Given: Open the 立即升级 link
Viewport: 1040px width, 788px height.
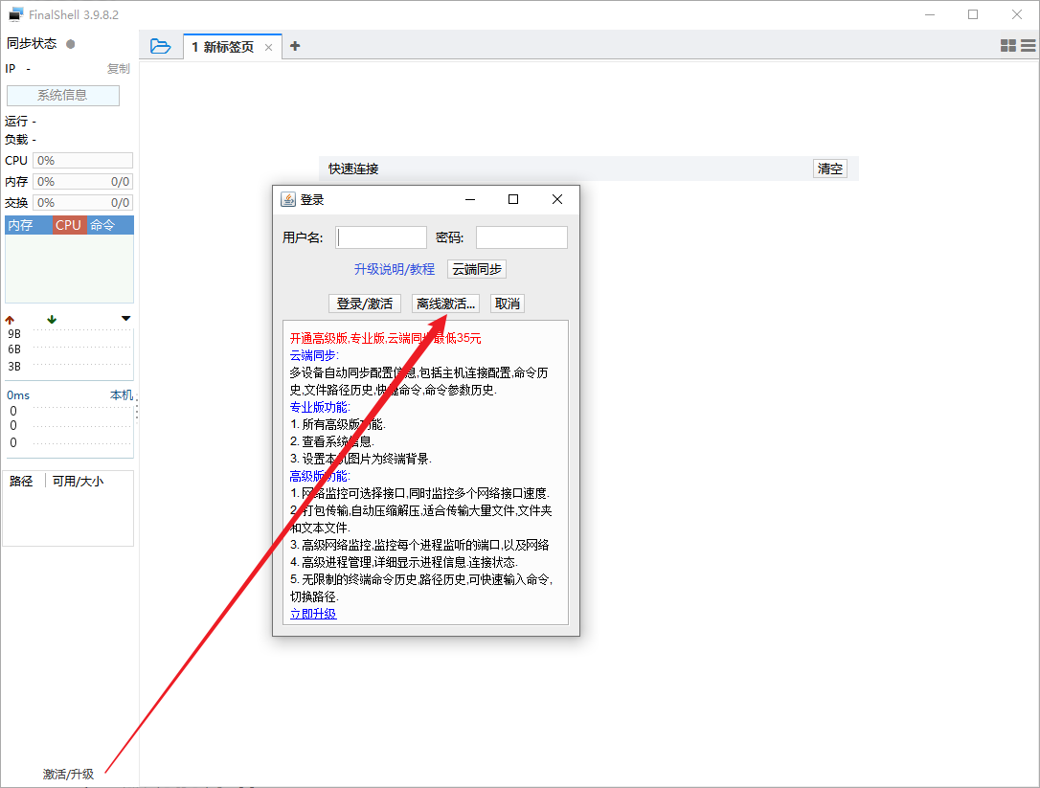Looking at the screenshot, I should [313, 614].
